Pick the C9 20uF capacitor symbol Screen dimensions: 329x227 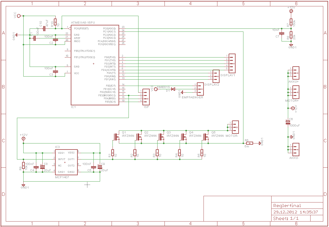(x=100, y=167)
